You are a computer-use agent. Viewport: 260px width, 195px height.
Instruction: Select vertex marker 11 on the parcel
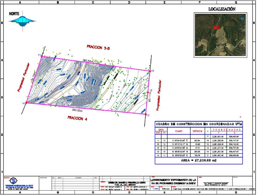click(41, 56)
